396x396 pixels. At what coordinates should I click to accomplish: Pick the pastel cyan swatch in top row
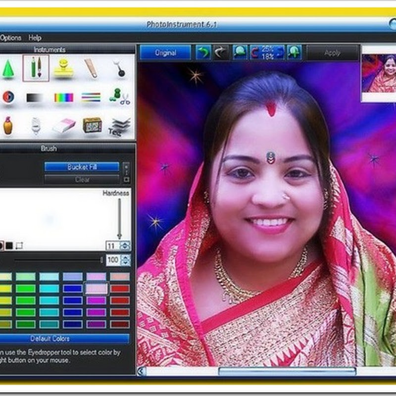(x=49, y=277)
